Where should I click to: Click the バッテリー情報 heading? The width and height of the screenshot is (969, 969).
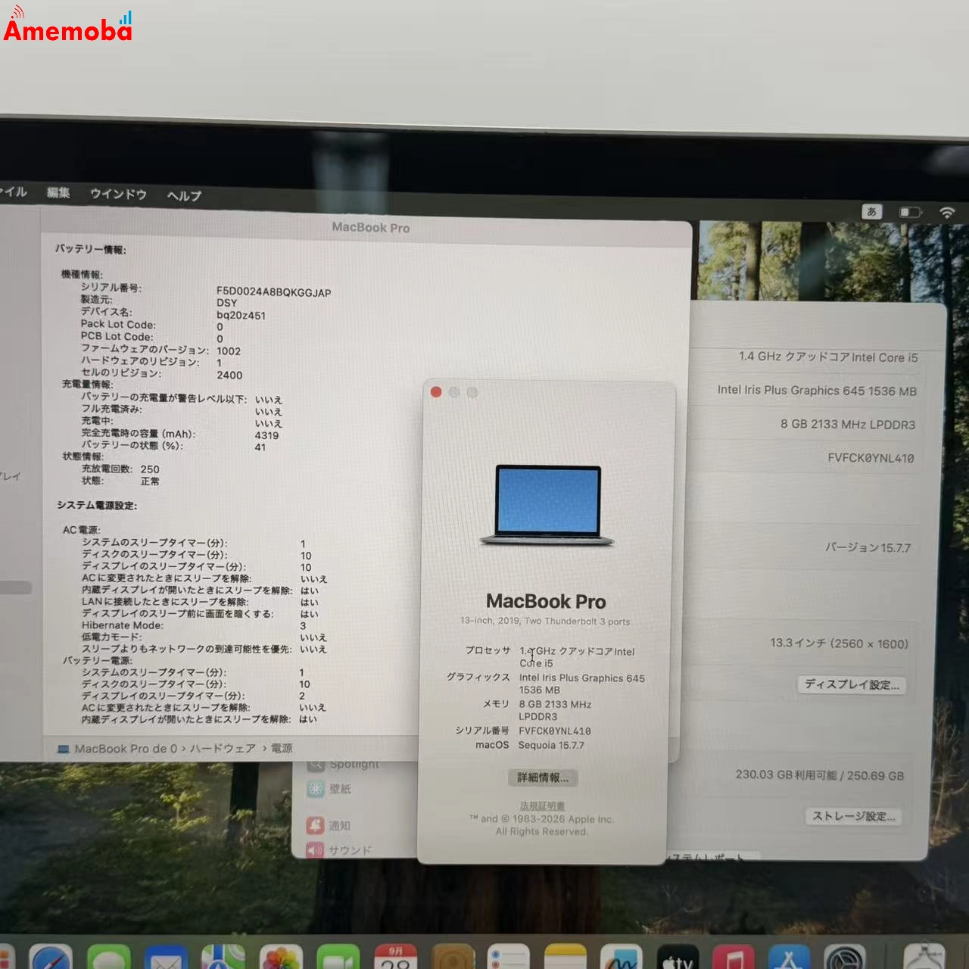coord(91,249)
